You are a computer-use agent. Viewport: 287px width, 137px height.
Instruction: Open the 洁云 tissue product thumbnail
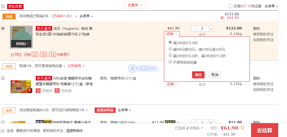click(x=21, y=37)
